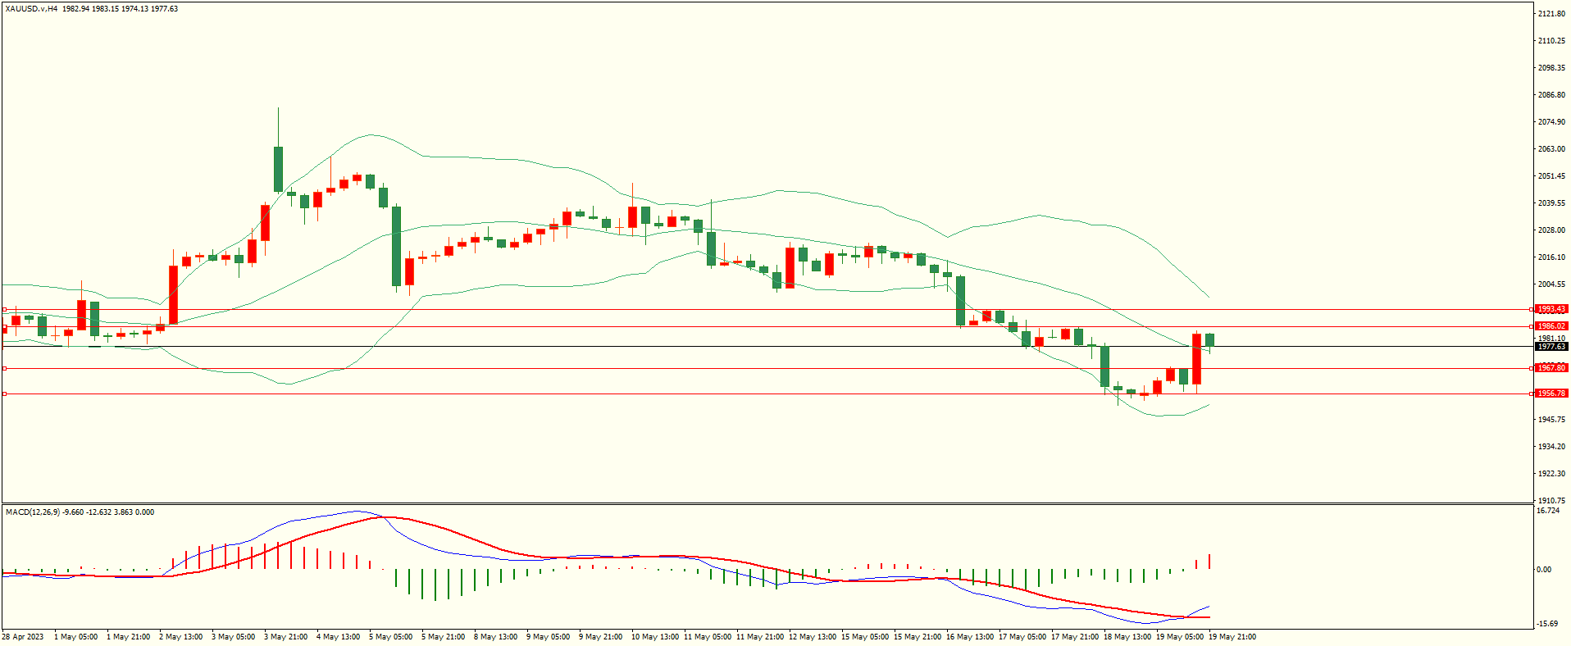The height and width of the screenshot is (646, 1571).
Task: Click the 5 May 05:00 time label
Action: tap(390, 637)
